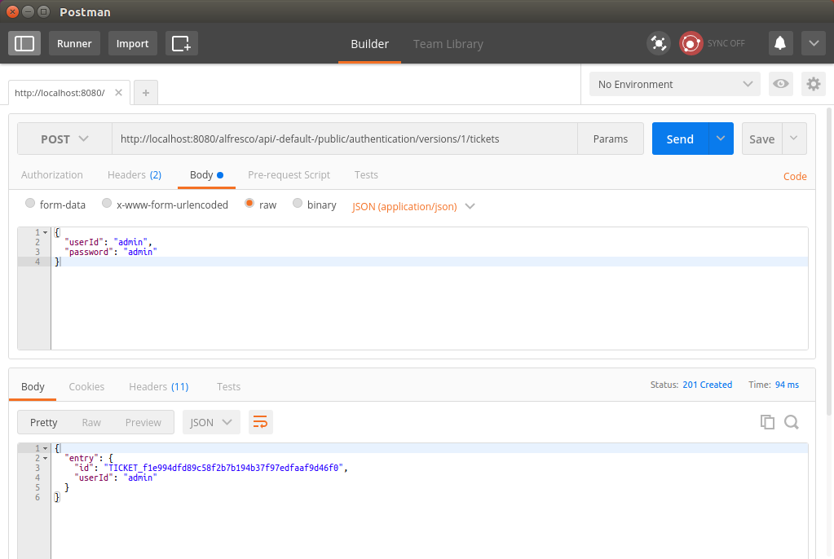Show response Headers (11) tab
834x559 pixels.
click(x=159, y=387)
